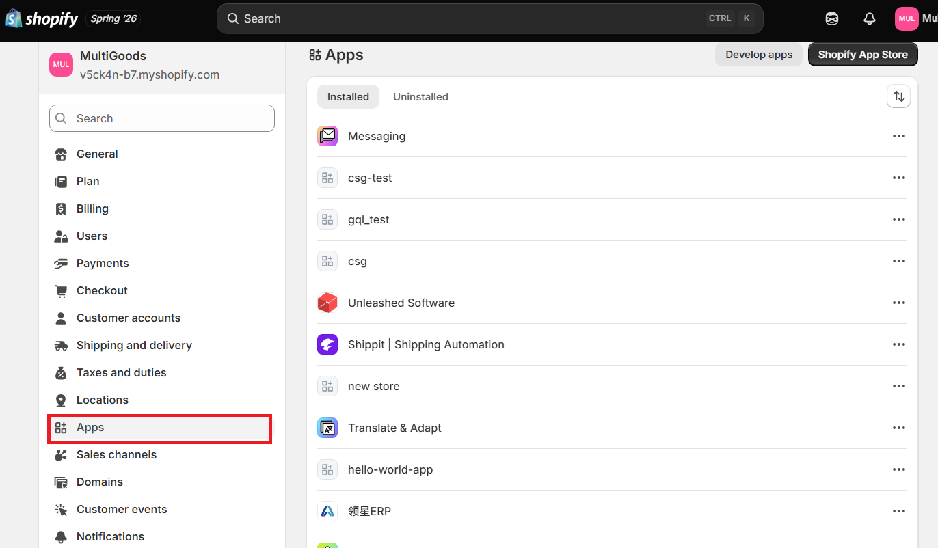Open the Shopify App Store
The image size is (938, 548).
(x=863, y=55)
